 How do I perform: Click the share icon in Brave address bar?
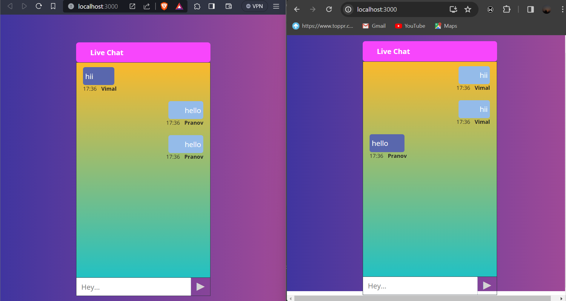(147, 6)
